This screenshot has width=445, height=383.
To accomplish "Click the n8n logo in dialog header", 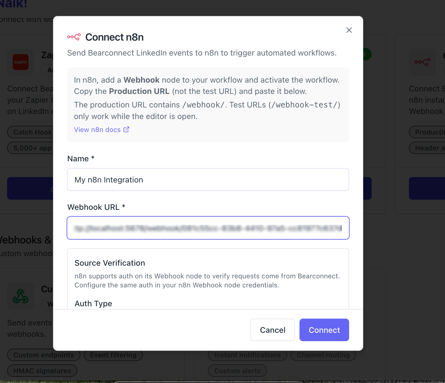I will pos(74,37).
